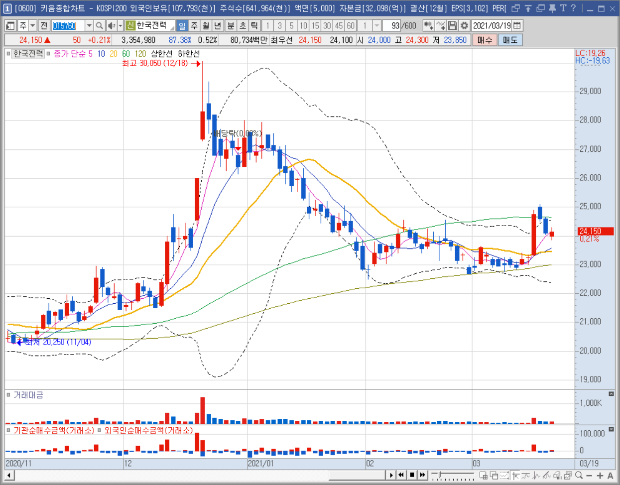Select the 일 (daily) period toggle

[182, 25]
